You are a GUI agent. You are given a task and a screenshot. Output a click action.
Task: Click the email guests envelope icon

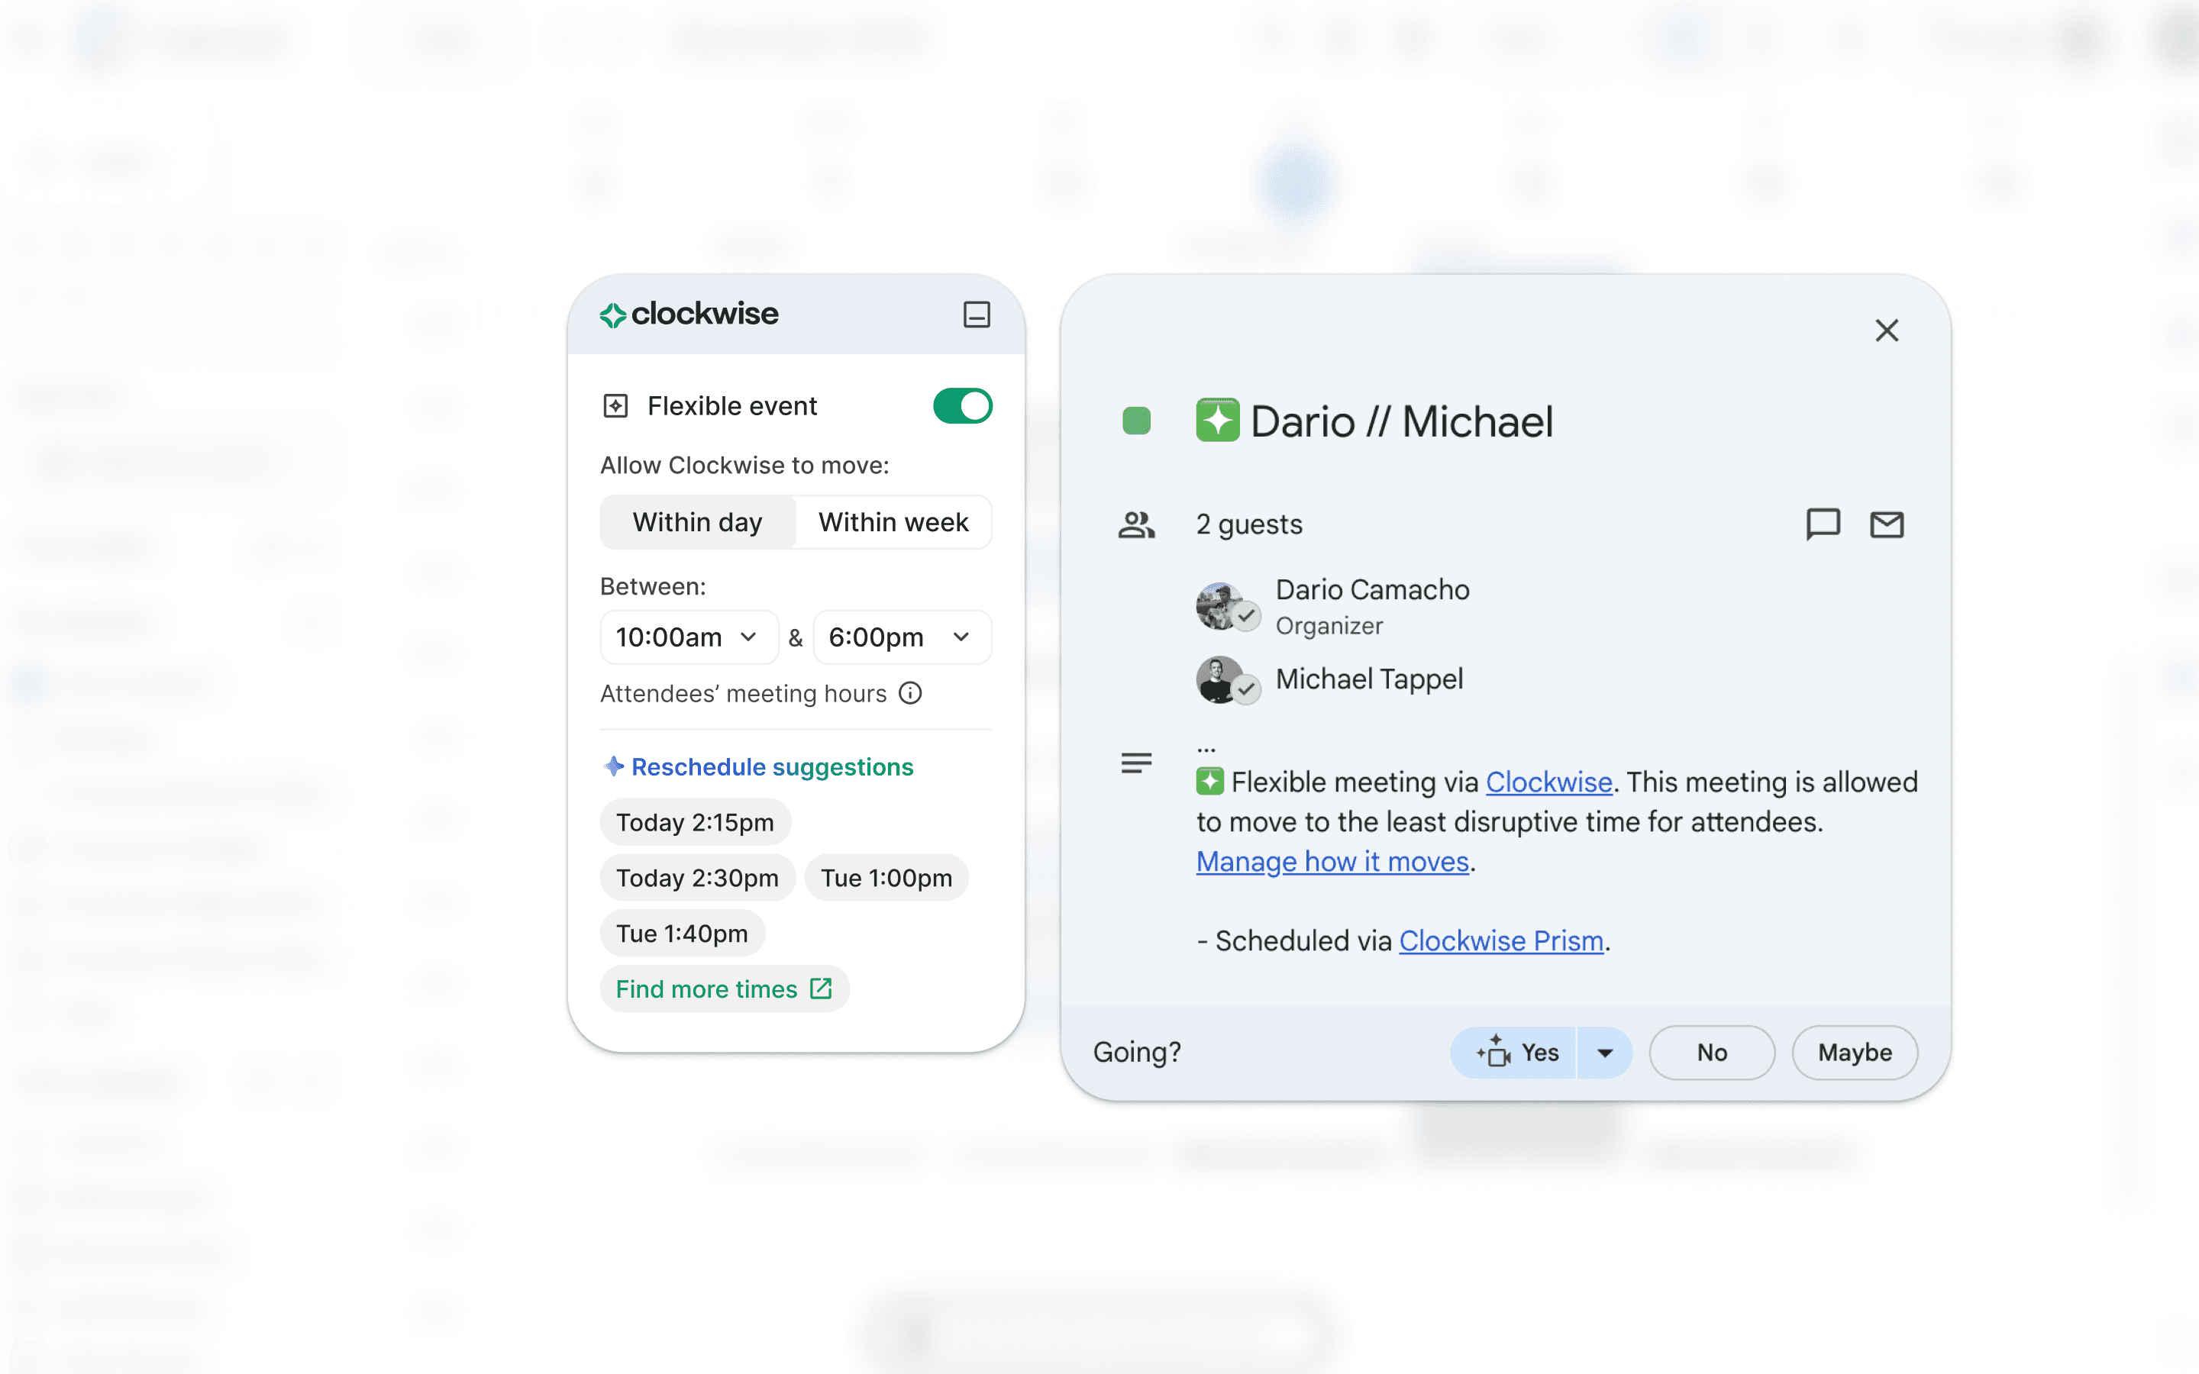[1887, 524]
